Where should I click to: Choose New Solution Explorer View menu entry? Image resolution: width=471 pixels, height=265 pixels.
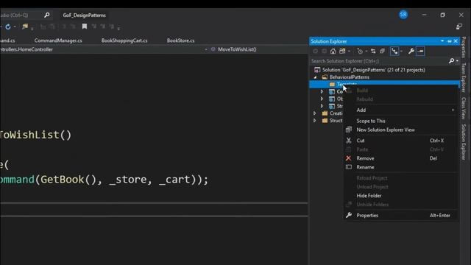click(401, 130)
